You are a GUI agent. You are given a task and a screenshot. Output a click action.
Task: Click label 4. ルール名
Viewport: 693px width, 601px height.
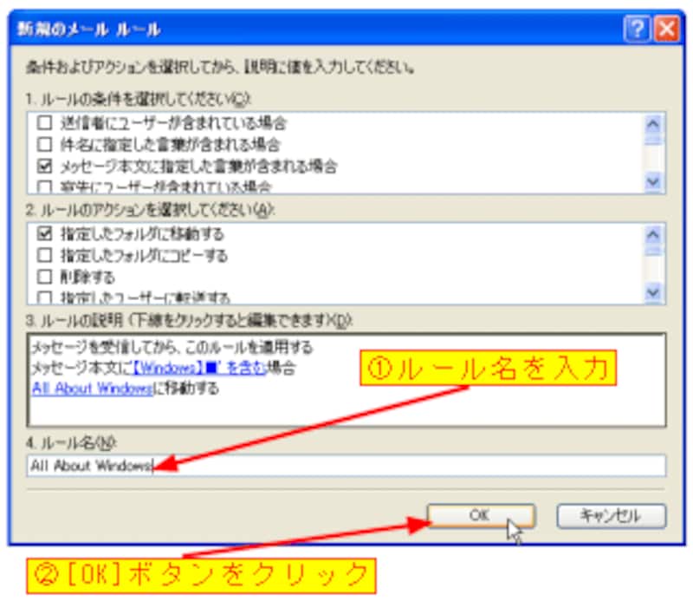pos(71,443)
